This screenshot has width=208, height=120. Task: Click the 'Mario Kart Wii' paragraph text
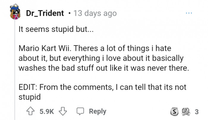point(104,58)
